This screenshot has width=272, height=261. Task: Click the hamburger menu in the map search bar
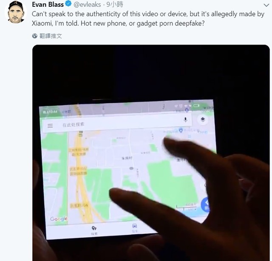(50, 126)
